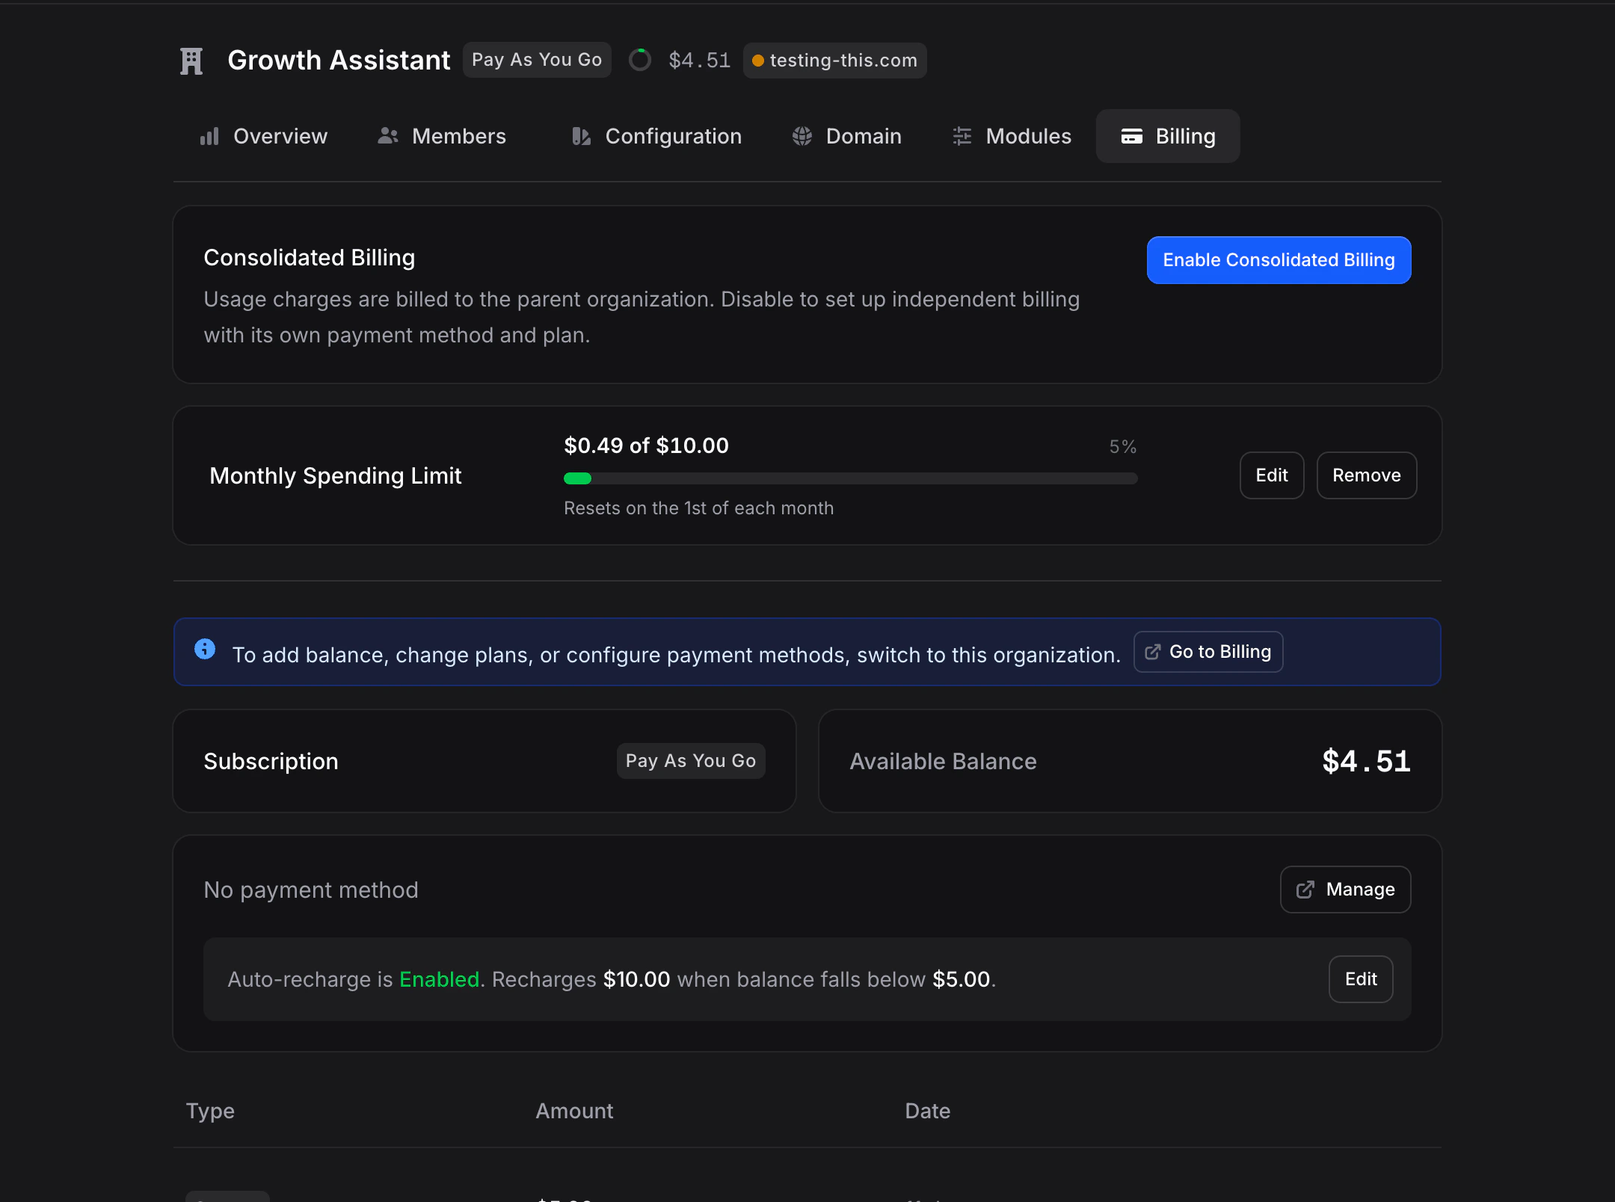This screenshot has width=1615, height=1202.
Task: Enable Consolidated Billing for this organization
Action: (1278, 259)
